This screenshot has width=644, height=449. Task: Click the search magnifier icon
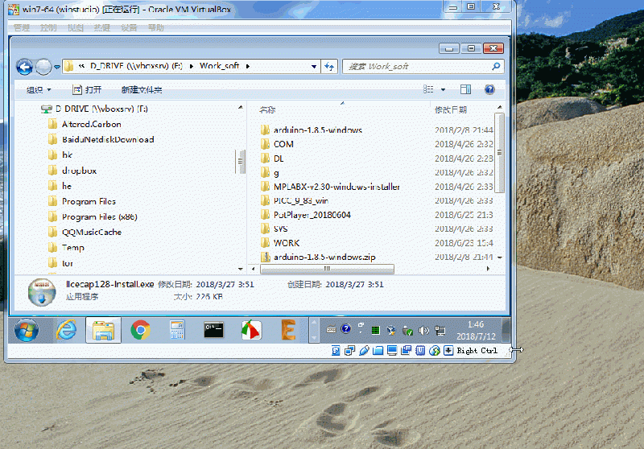496,66
